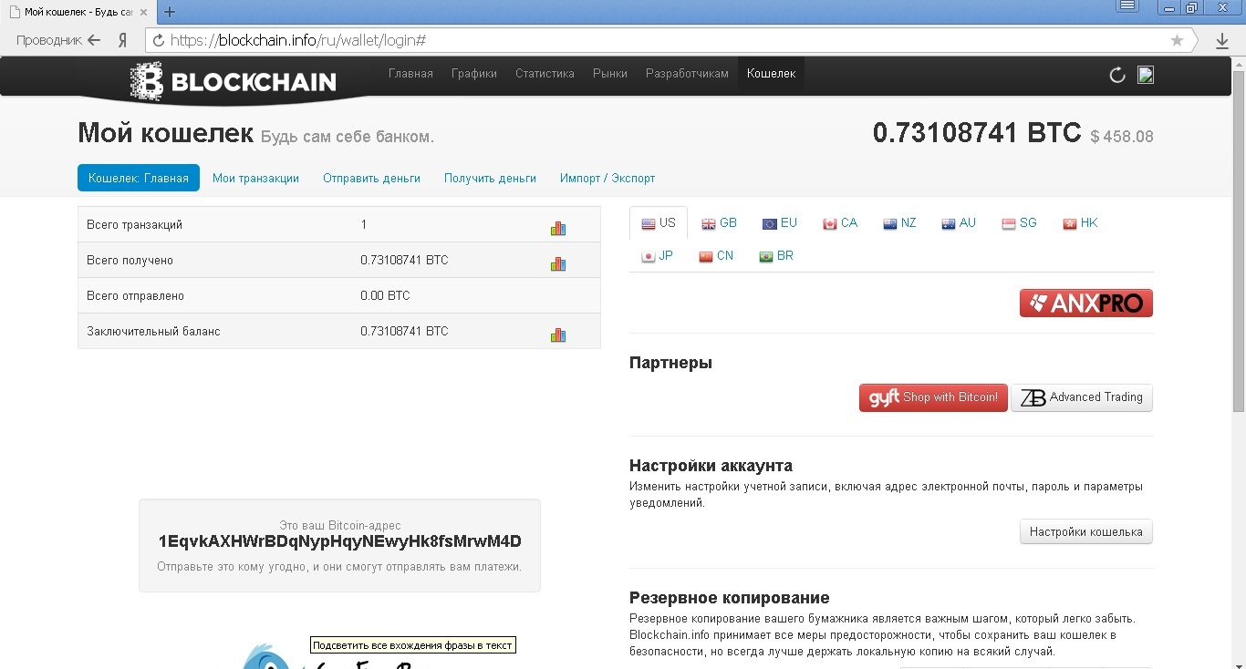The image size is (1246, 669).
Task: Click the $ 458.08 dollar value
Action: click(1122, 137)
